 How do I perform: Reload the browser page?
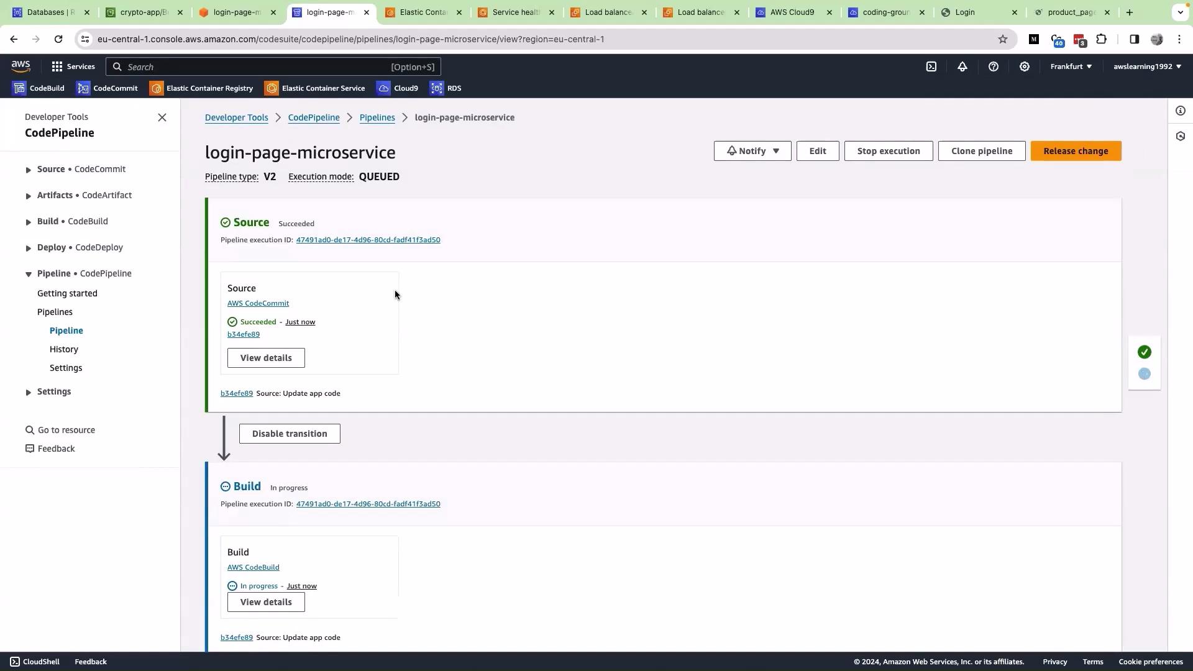pos(58,39)
